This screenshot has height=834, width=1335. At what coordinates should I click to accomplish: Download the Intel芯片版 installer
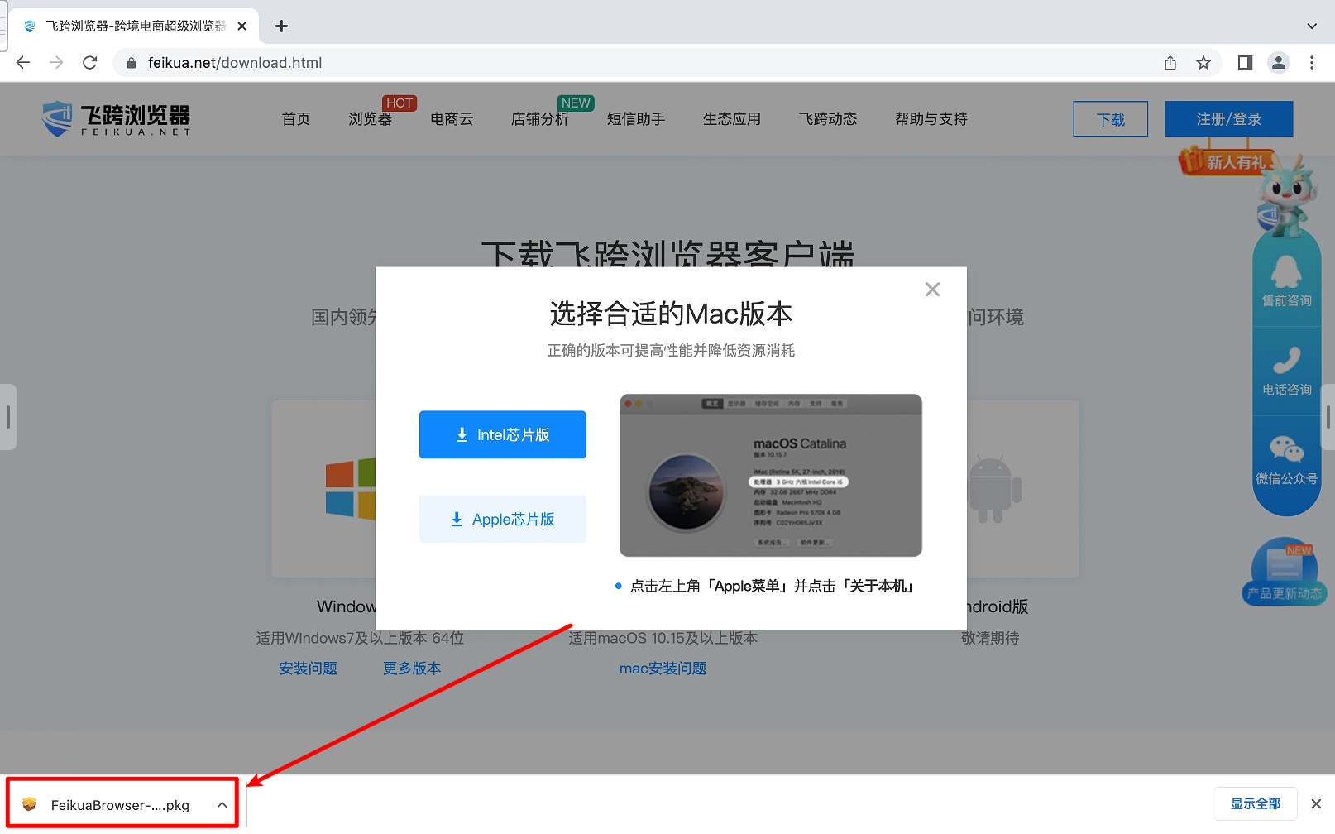503,435
